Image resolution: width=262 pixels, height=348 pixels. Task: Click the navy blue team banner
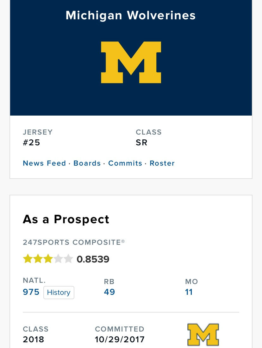tap(131, 58)
